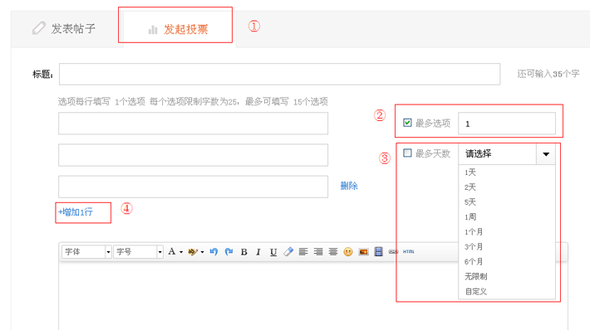Image resolution: width=590 pixels, height=330 pixels.
Task: Open the font color dropdown arrow
Action: (x=181, y=252)
